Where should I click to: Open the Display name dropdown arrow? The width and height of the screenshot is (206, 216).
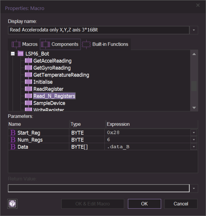[194, 30]
